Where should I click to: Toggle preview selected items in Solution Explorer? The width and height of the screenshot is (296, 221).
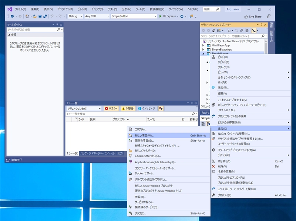click(254, 30)
